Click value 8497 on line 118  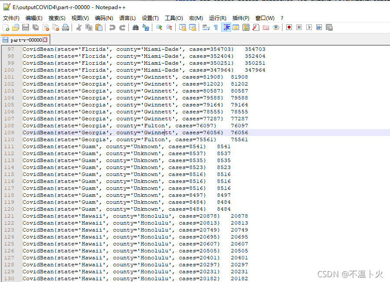click(223, 195)
